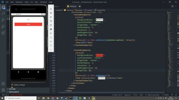Click the red #f44336 color swatch

[x=100, y=55]
